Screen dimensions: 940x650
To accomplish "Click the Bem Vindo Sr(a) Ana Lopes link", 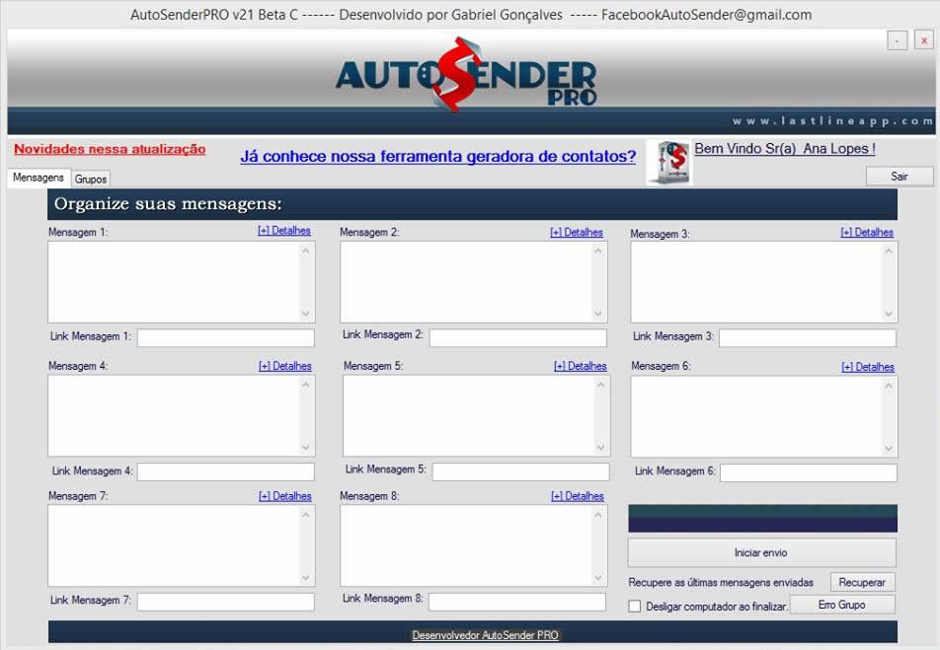I will [x=785, y=149].
